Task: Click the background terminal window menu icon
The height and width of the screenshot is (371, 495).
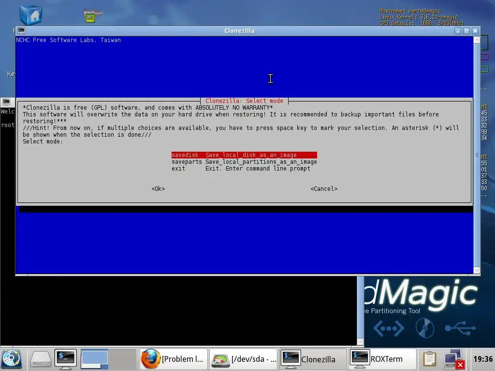Action: [x=6, y=101]
